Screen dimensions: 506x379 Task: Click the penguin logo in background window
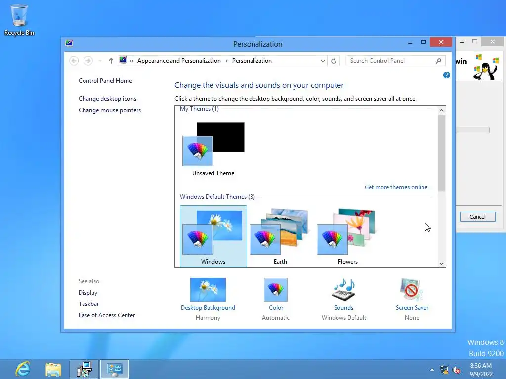(x=486, y=67)
